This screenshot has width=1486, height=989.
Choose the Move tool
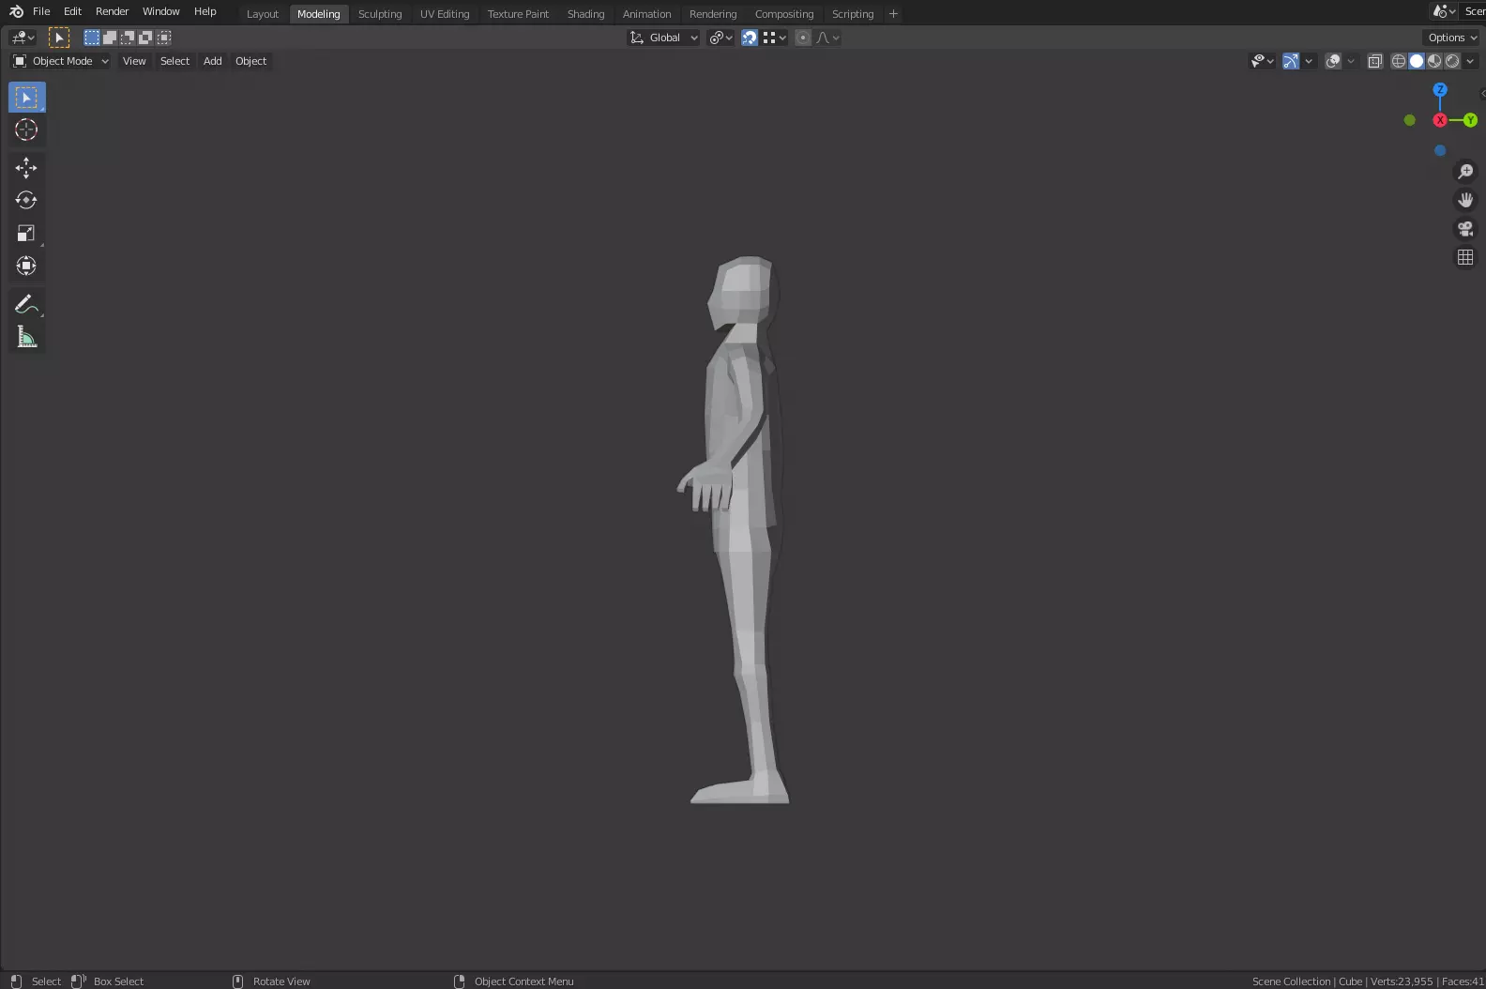(x=26, y=168)
